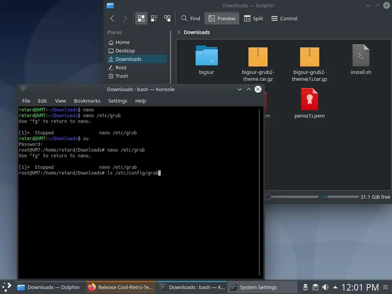The height and width of the screenshot is (294, 392).
Task: Select bigsur-grub2-theme.tar.gz archive icon
Action: pyautogui.click(x=258, y=57)
